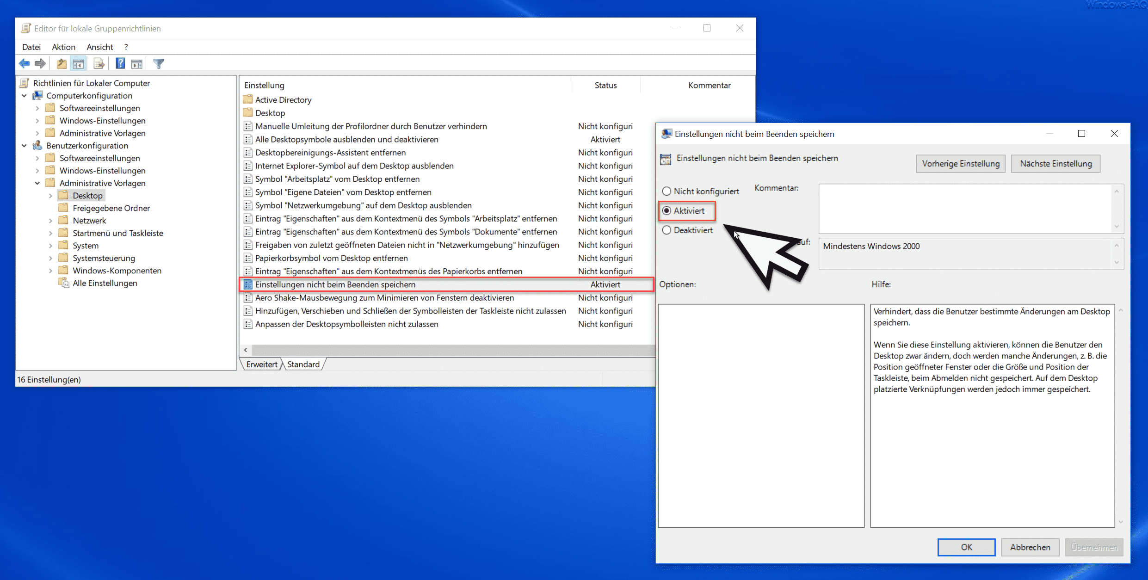Select Softwareeinstellungen under Computerkonfiguration
The image size is (1148, 580).
100,108
